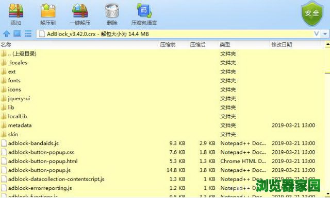Select file adblock-button-popup.js
Screen dimensions: 330x198
coord(162,170)
